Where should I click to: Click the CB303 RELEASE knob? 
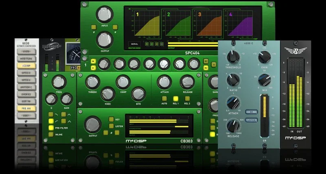pyautogui.click(x=187, y=82)
